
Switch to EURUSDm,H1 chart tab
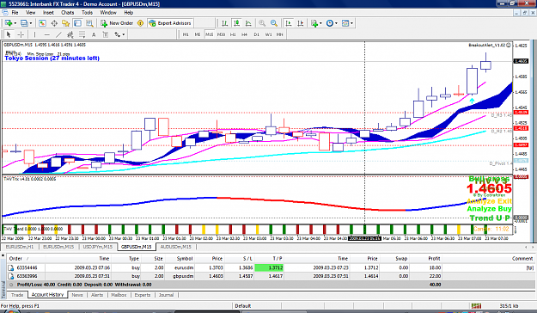click(20, 247)
